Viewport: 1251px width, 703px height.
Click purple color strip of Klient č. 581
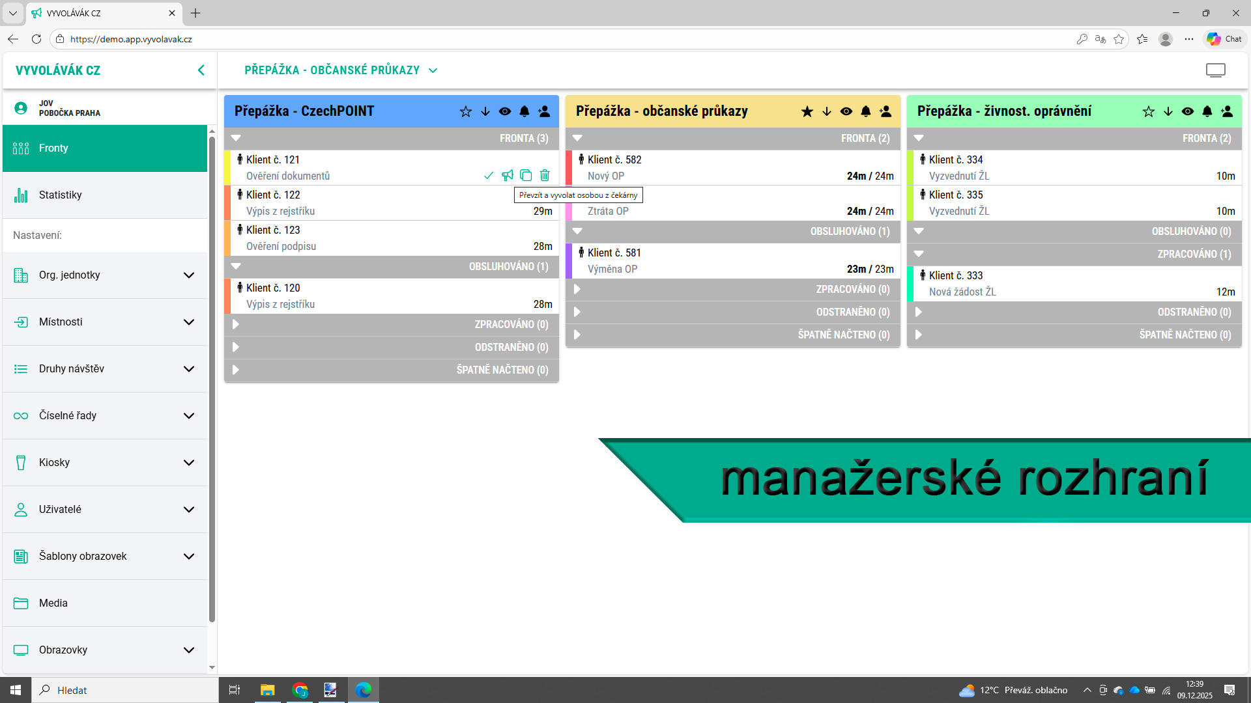pos(569,260)
